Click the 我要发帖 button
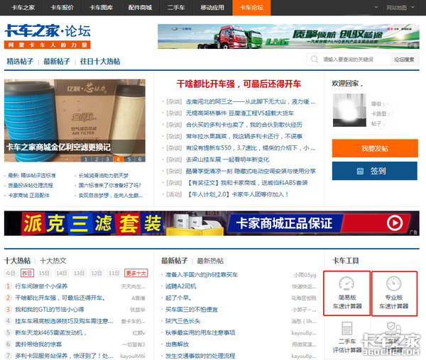Image resolution: width=426 pixels, height=360 pixels. [x=375, y=149]
